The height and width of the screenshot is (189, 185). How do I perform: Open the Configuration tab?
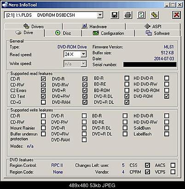point(108,33)
